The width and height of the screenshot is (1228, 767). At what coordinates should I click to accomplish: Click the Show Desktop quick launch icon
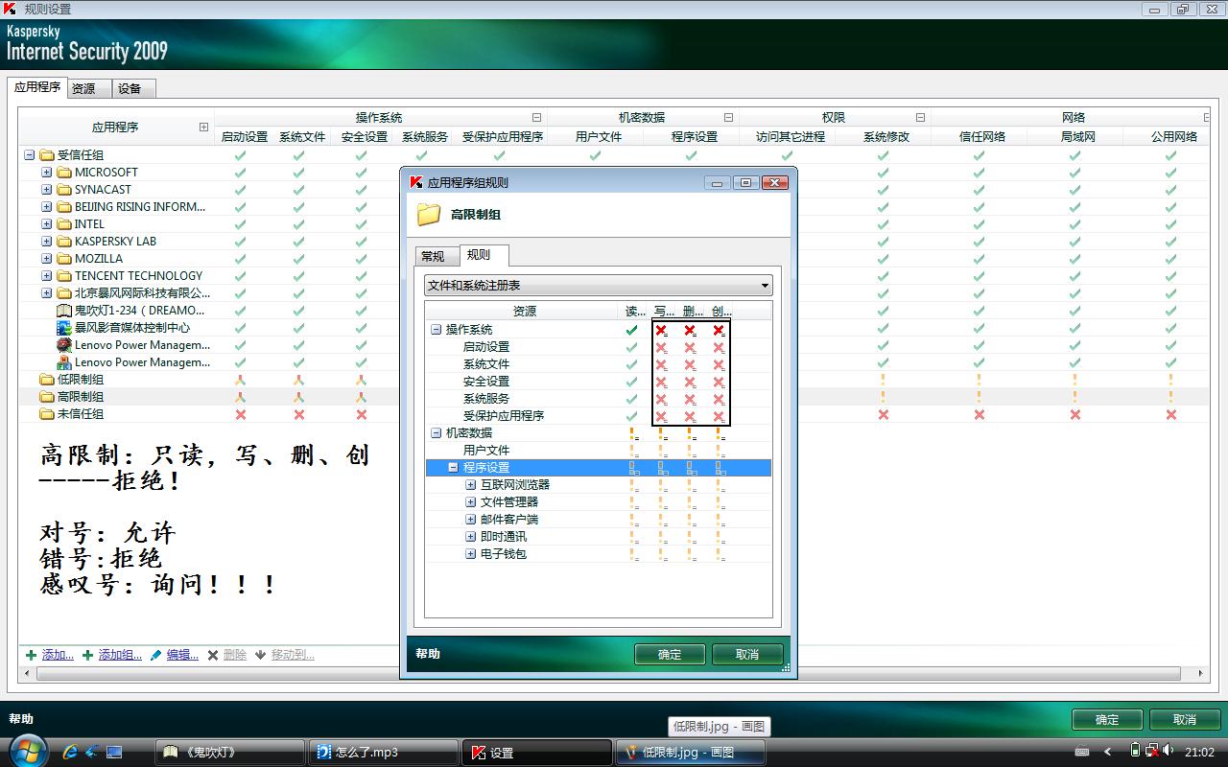coord(114,753)
